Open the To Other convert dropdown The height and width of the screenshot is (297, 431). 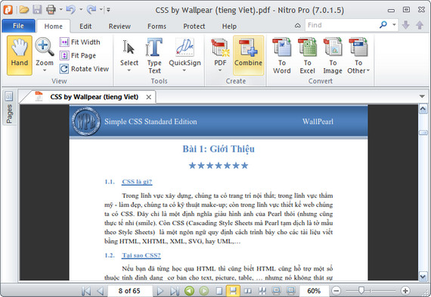coord(358,55)
